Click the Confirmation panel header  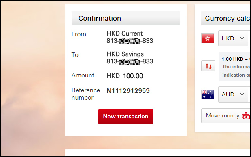pos(126,18)
